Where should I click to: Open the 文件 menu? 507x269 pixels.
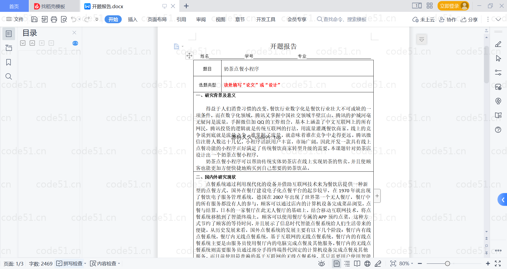tap(15, 19)
